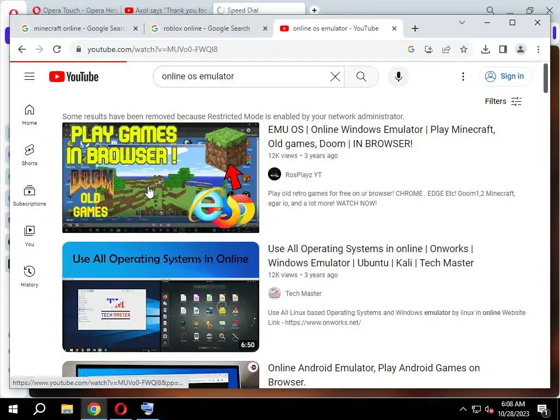The width and height of the screenshot is (560, 420).
Task: Bookmark this page with the star
Action: tap(464, 49)
